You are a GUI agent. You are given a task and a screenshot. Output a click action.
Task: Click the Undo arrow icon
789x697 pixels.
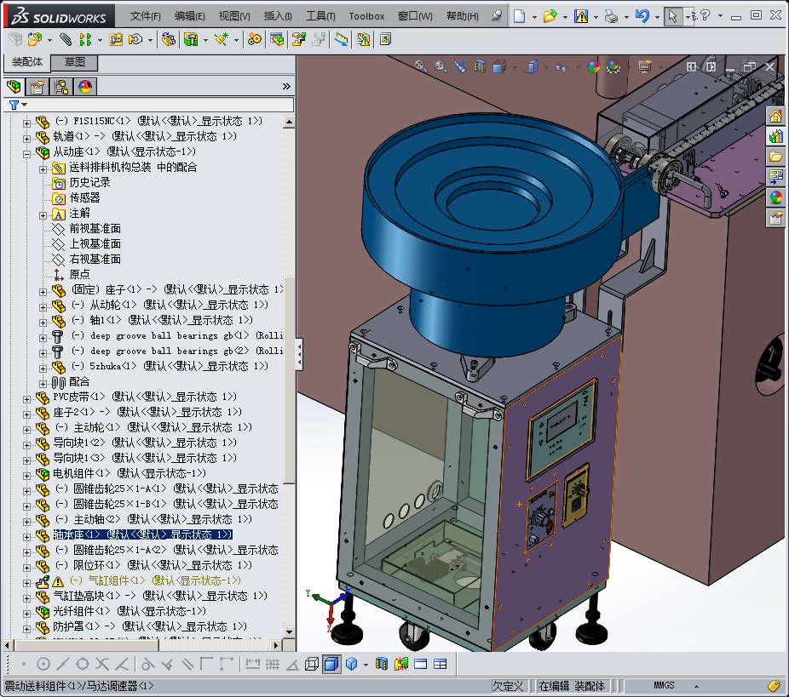pos(642,16)
